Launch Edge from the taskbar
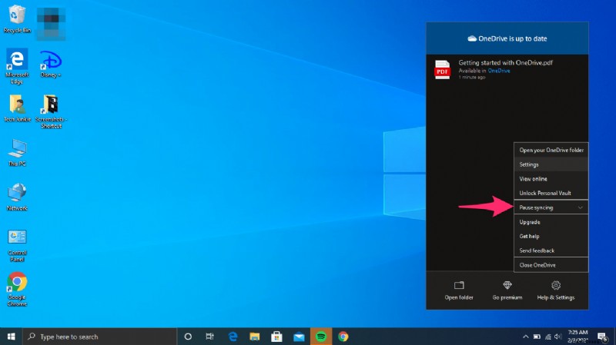 (x=233, y=337)
